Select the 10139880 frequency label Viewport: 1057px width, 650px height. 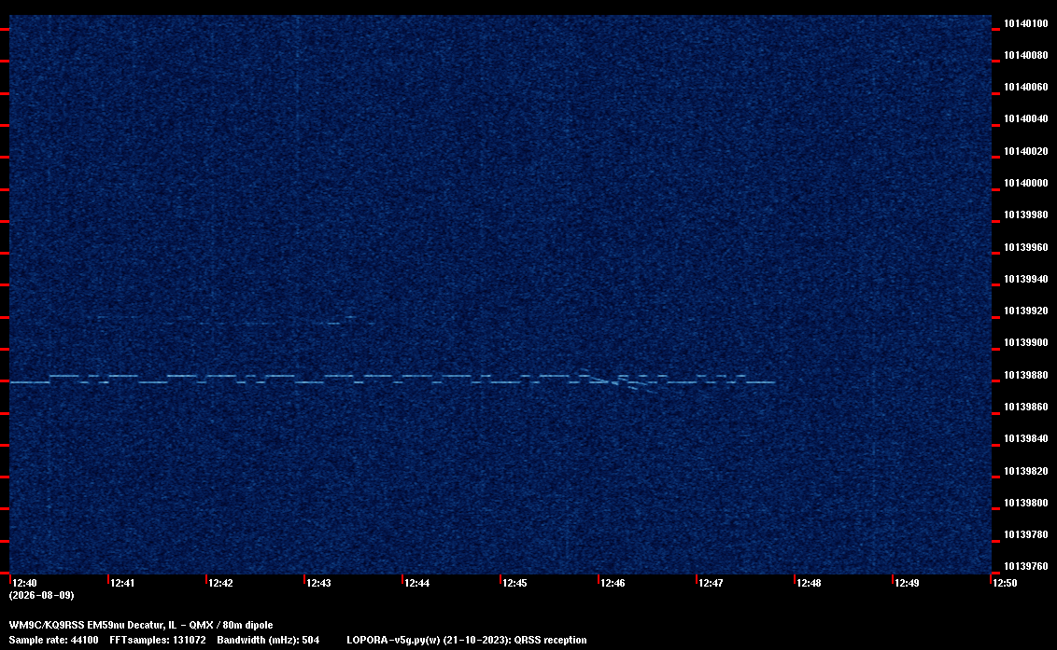[1026, 375]
